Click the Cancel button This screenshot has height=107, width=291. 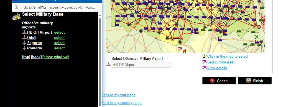(219, 81)
